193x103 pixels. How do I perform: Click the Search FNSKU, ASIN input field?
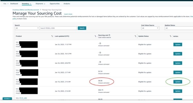pos(58,28)
